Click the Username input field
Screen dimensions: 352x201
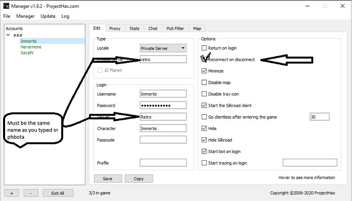point(163,94)
